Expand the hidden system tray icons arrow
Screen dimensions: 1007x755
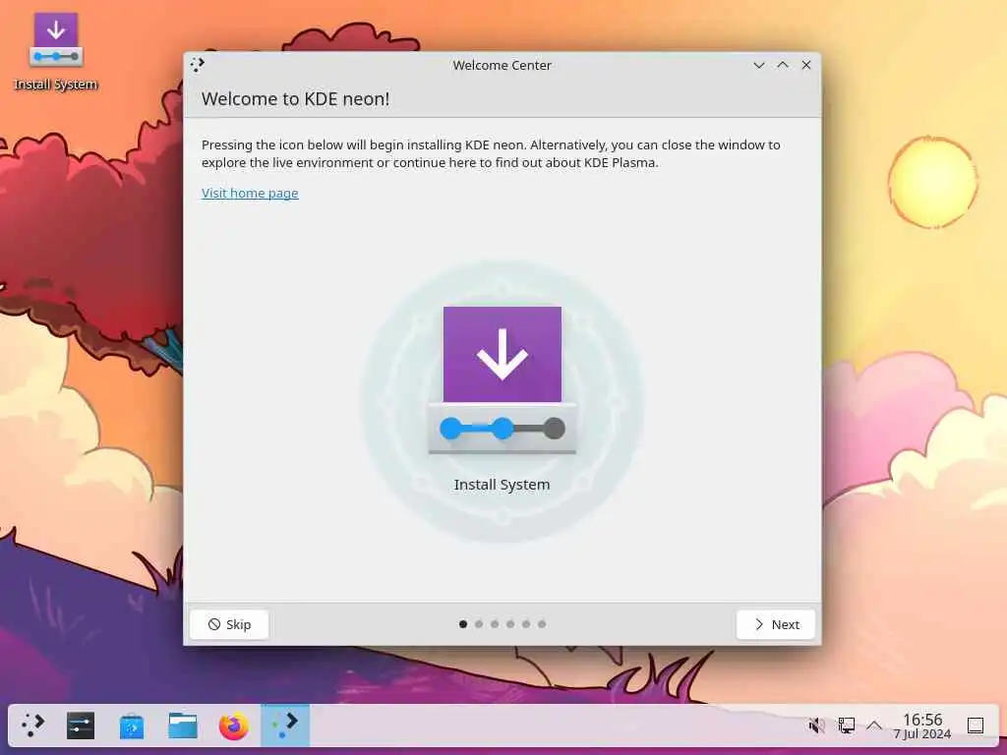click(874, 726)
